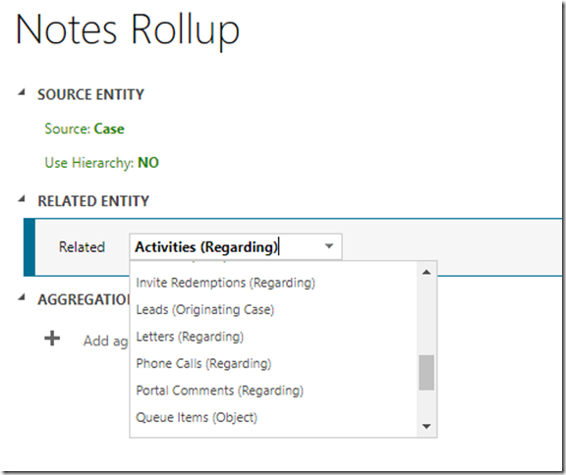Pick Queue Items (Object) entry
Viewport: 566px width, 475px height.
point(197,418)
